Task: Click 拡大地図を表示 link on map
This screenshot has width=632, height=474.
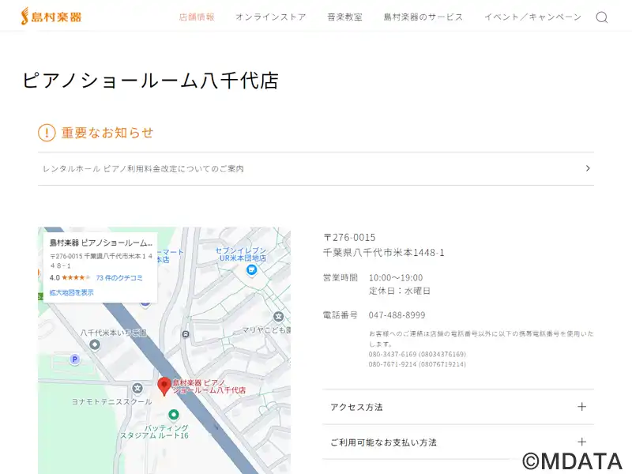Action: pyautogui.click(x=71, y=292)
